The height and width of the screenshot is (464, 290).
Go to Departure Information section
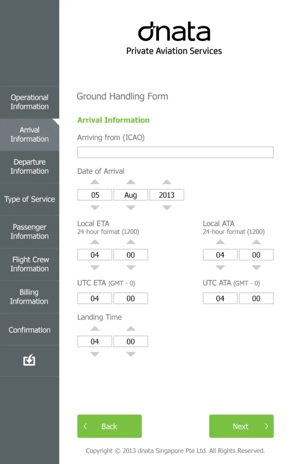29,167
